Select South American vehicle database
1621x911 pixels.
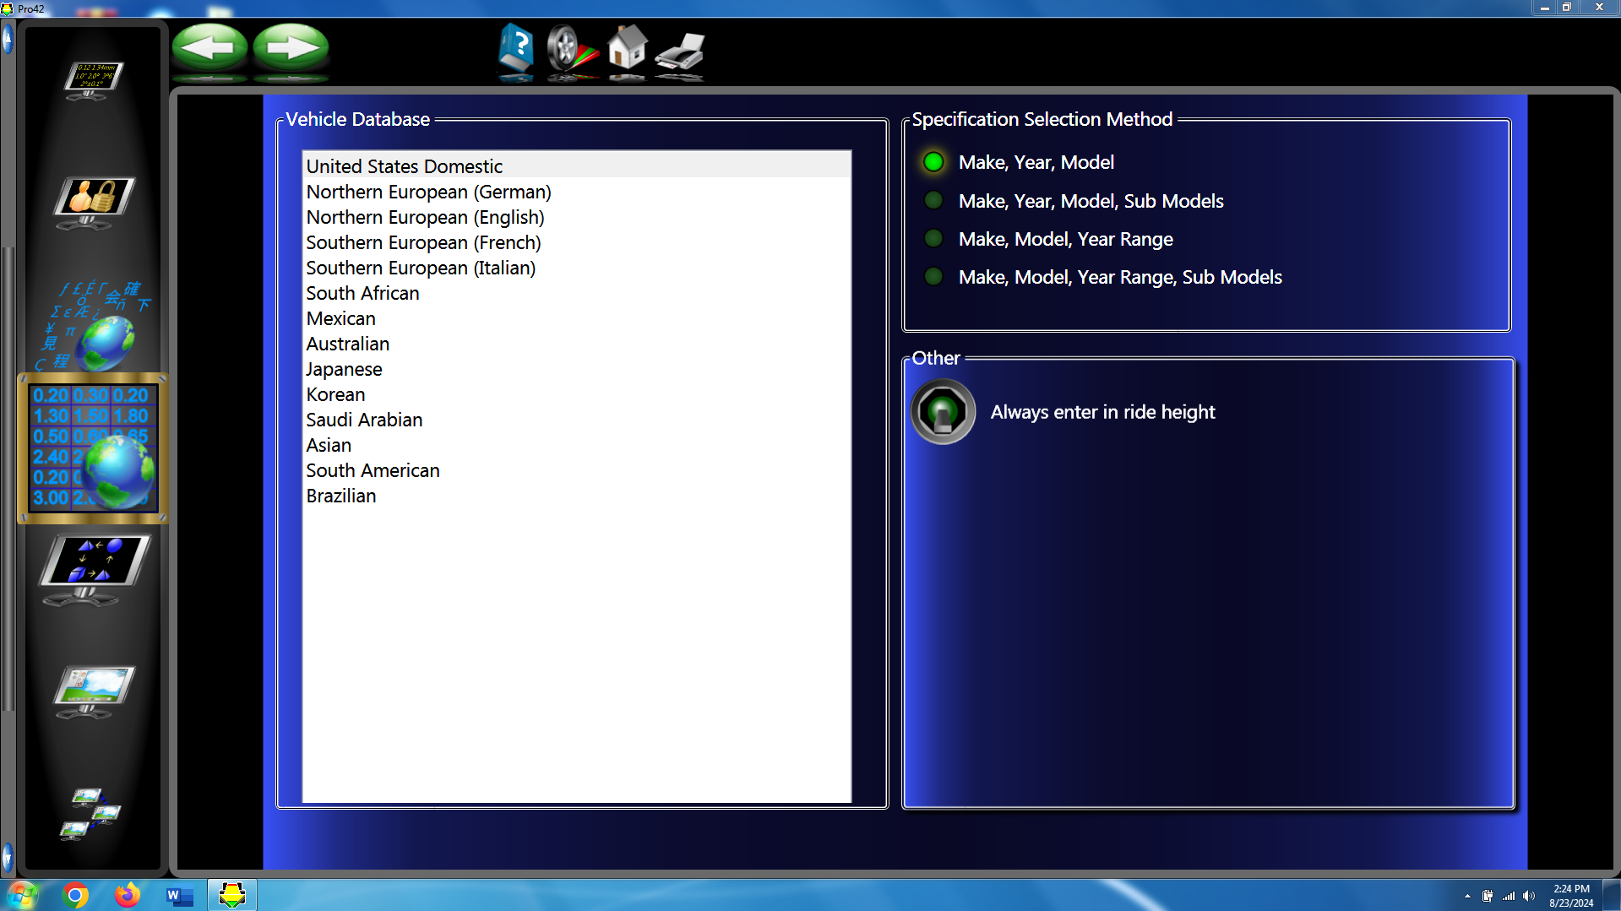click(576, 470)
